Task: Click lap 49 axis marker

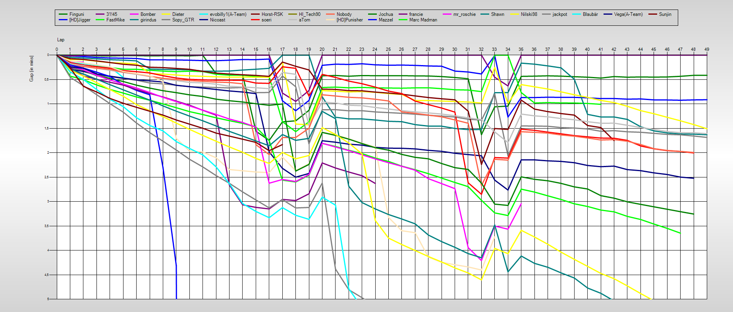Action: (x=707, y=50)
